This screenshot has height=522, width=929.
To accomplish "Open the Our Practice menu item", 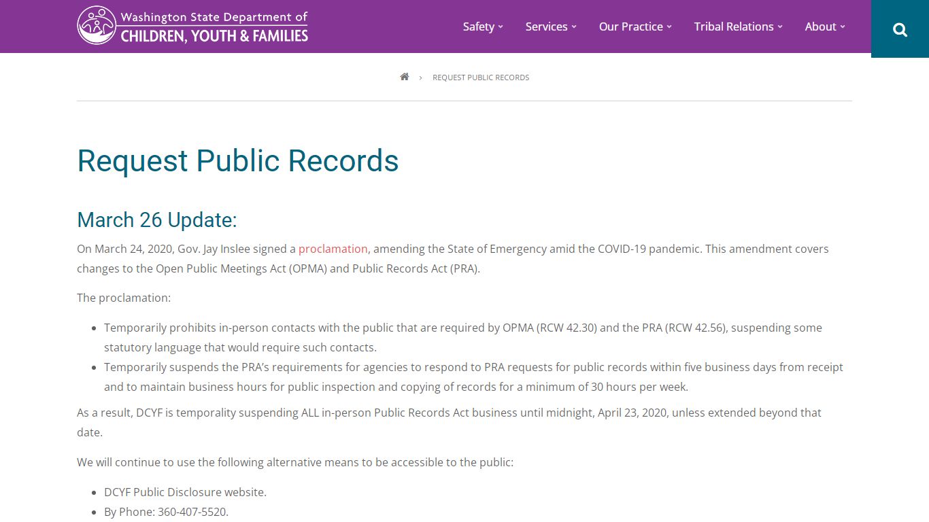I will 631,27.
